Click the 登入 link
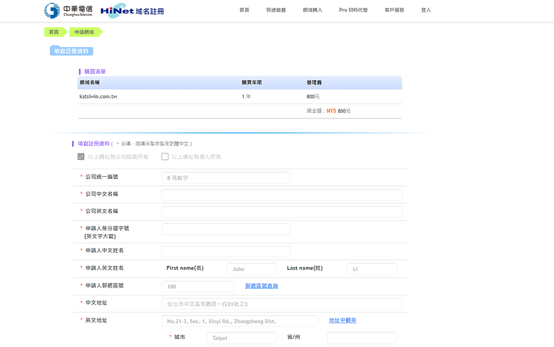 click(426, 10)
